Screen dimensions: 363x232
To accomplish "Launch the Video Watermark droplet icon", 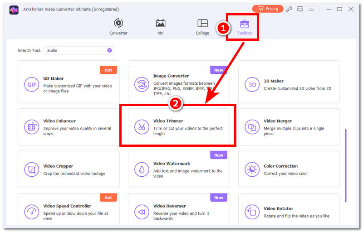I will 142,169.
